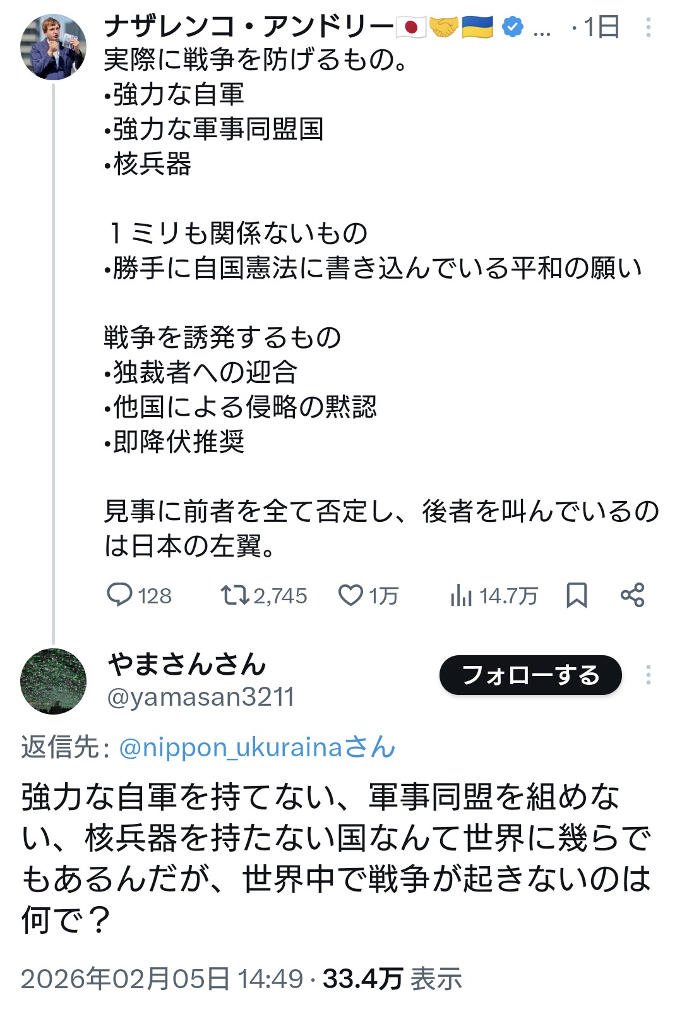Open the ナザレンコ・アンドリー display name
The image size is (682, 1009).
[x=249, y=27]
